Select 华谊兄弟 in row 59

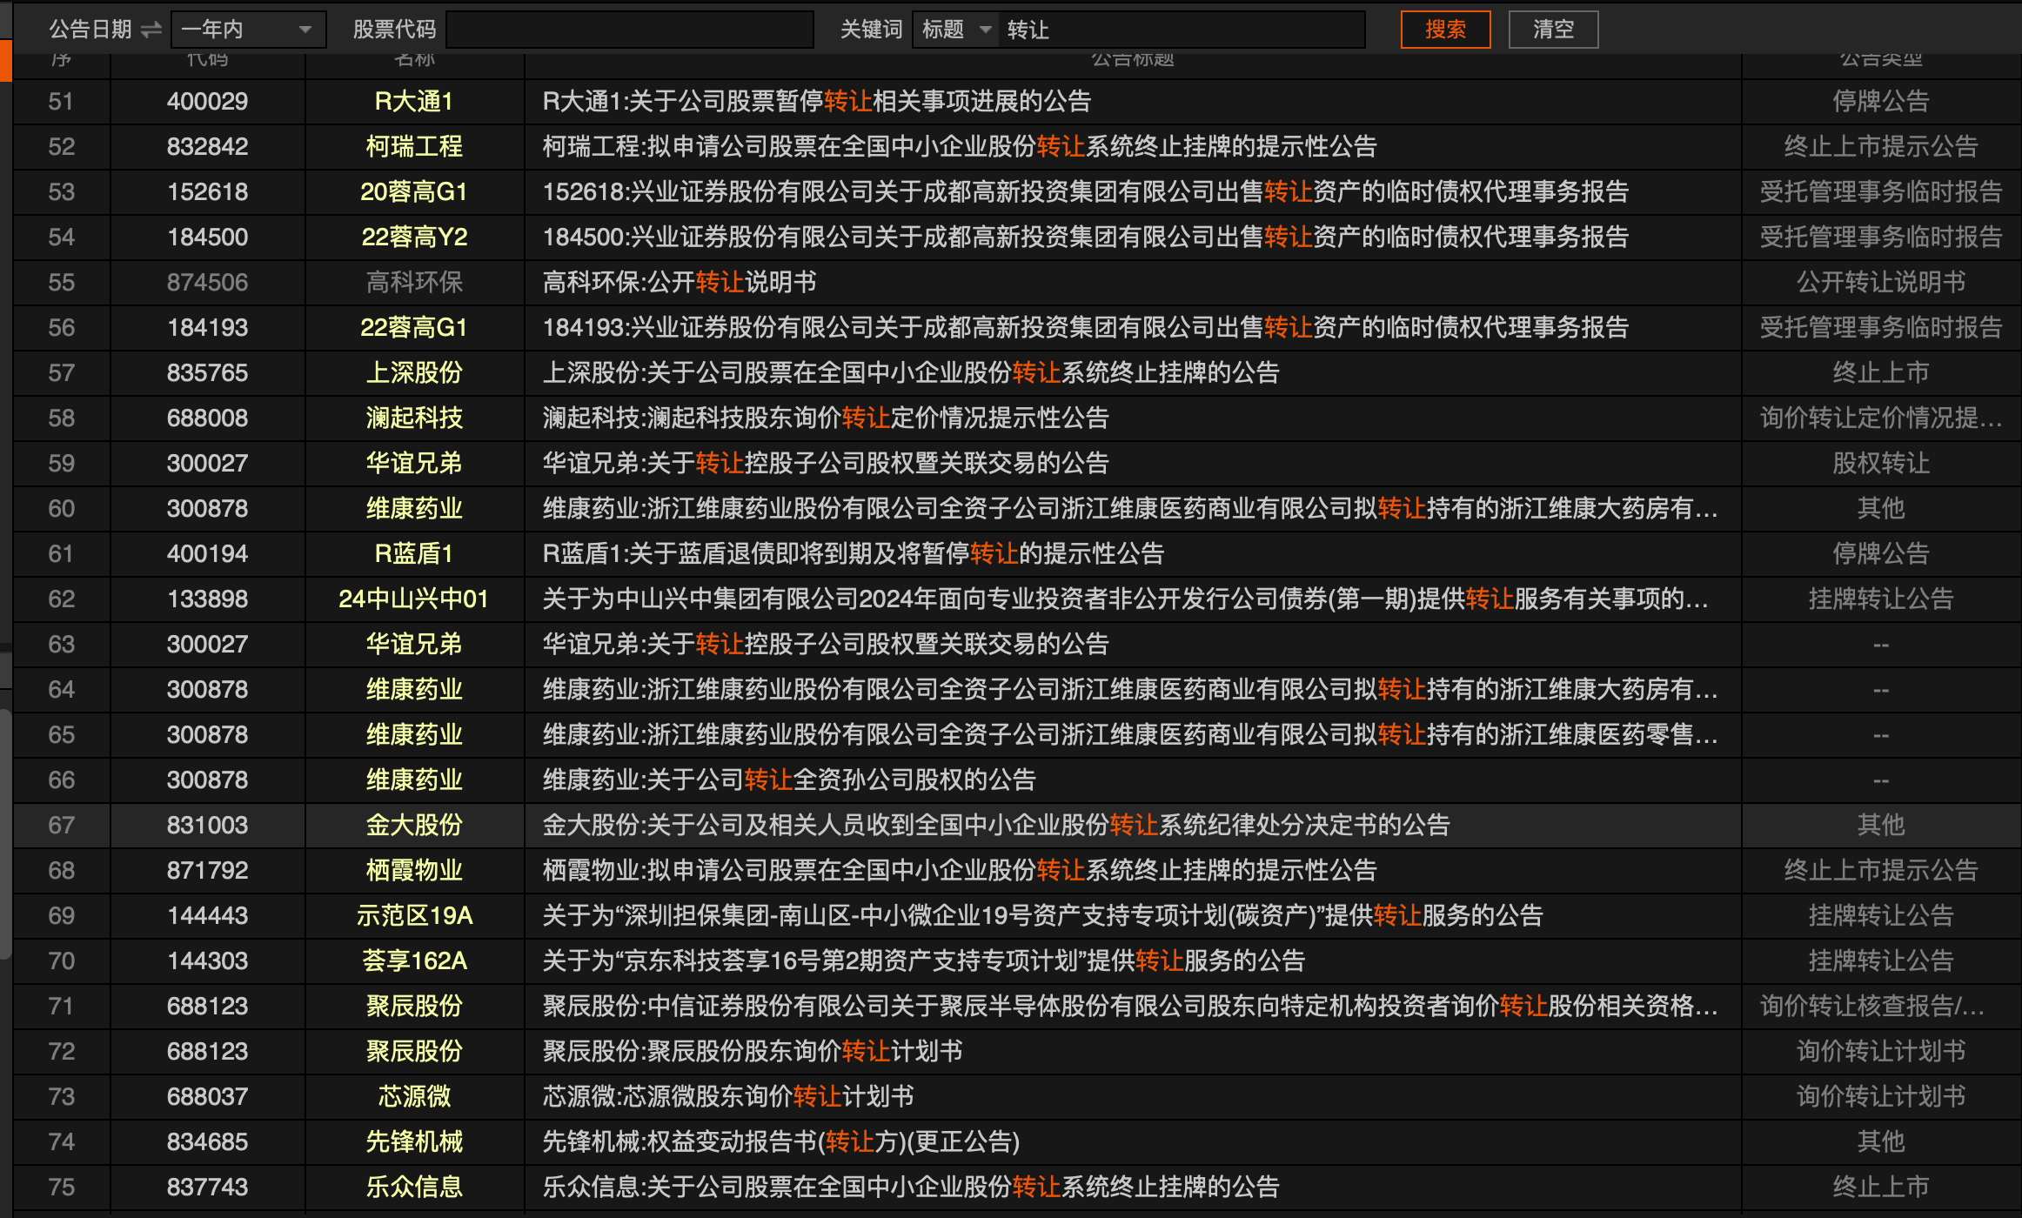(414, 463)
